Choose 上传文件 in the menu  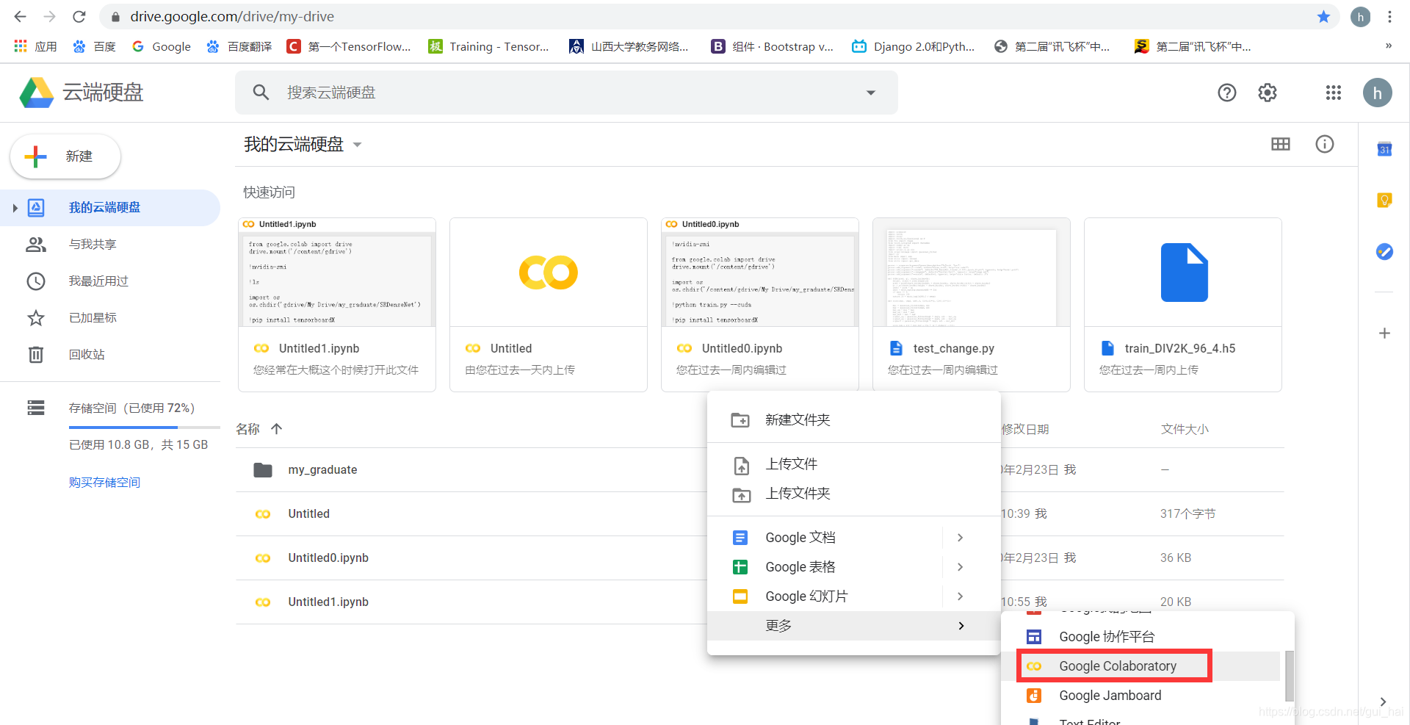click(853, 464)
